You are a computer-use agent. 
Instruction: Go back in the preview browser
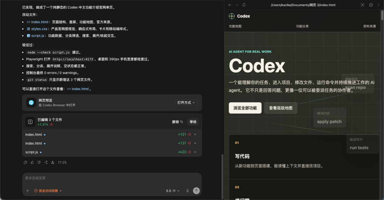click(230, 5)
